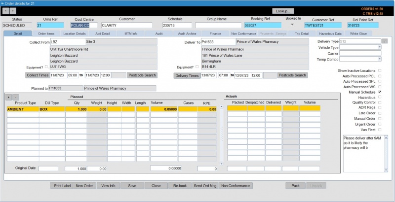This screenshot has width=395, height=202.
Task: Tick the Urgent Order checkbox
Action: 380,124
